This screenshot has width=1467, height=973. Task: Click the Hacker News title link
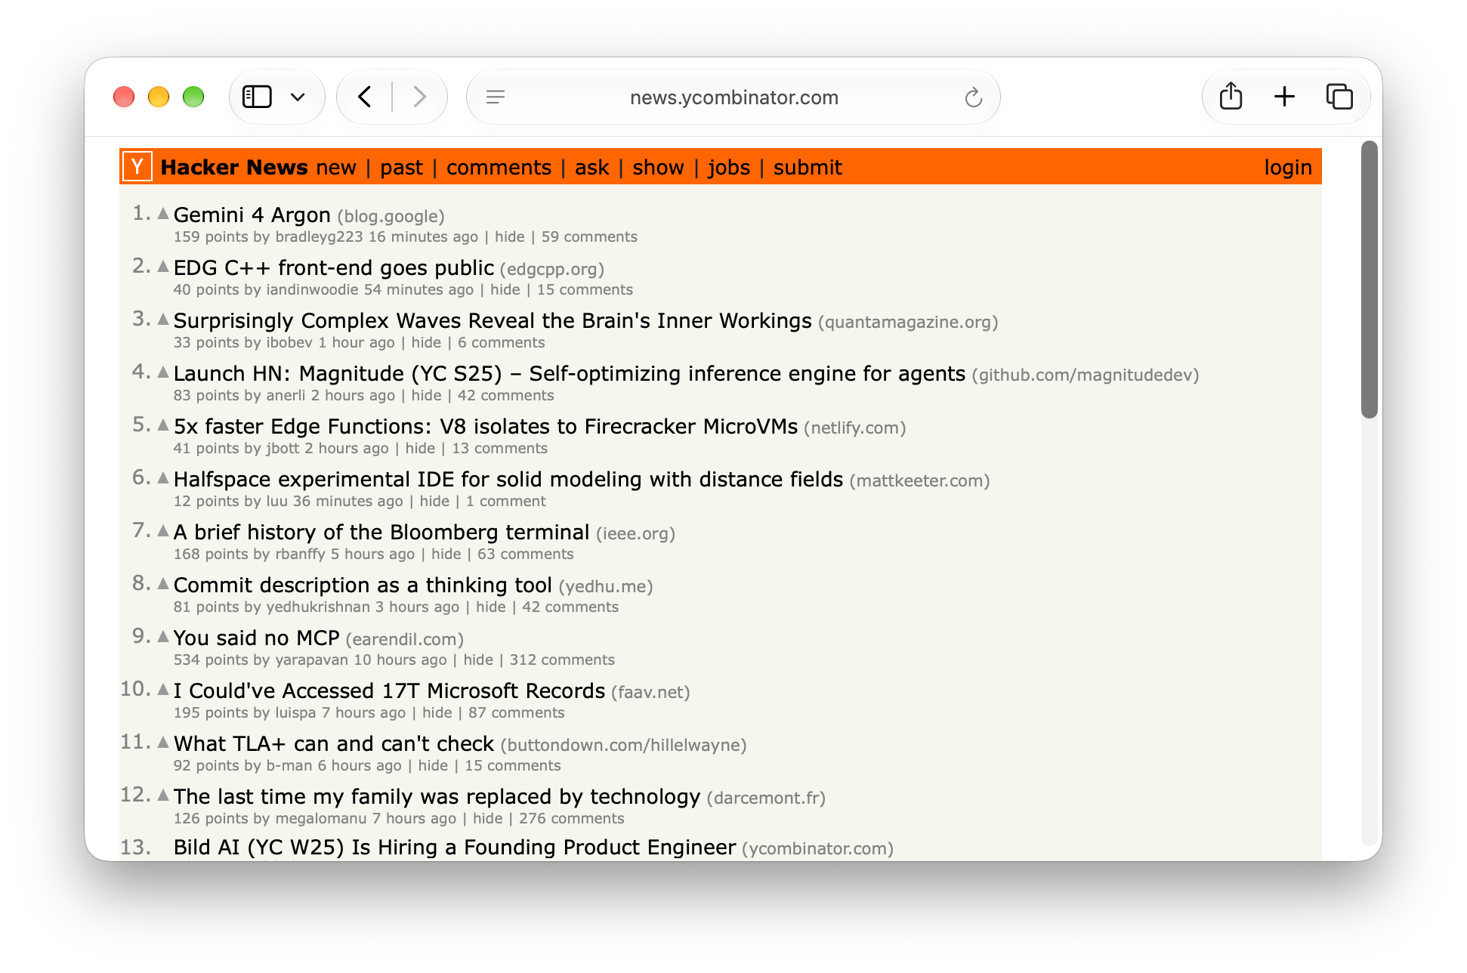tap(234, 168)
